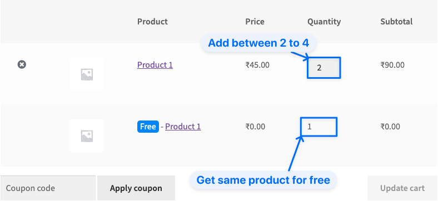Click into the Coupon code field
438x201 pixels.
(48, 188)
